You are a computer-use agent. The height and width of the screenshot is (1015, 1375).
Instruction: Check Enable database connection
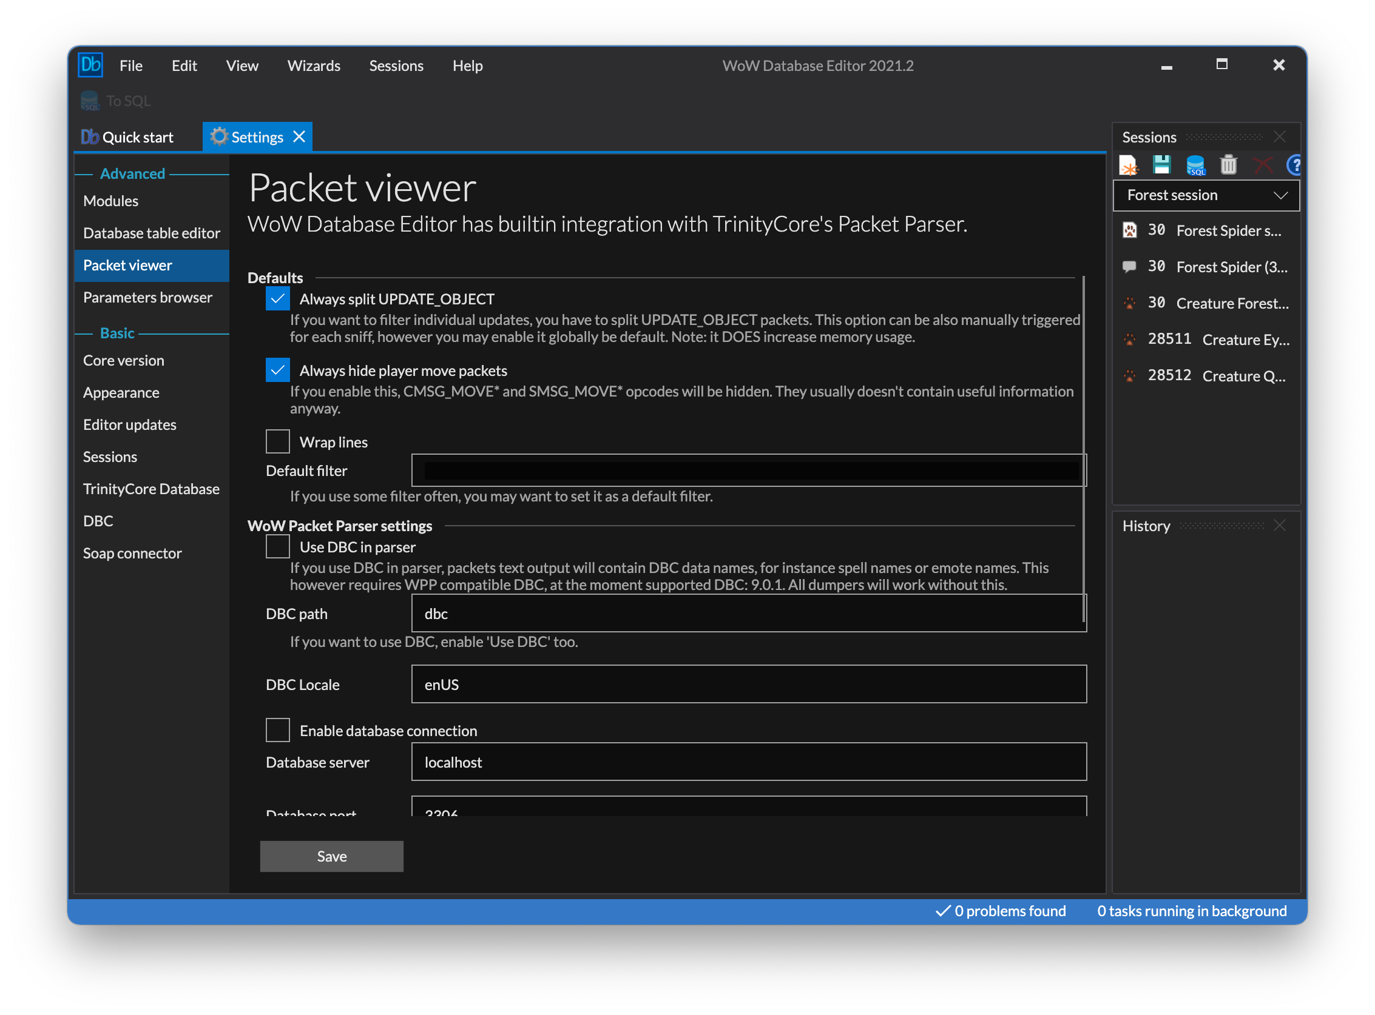pos(277,730)
